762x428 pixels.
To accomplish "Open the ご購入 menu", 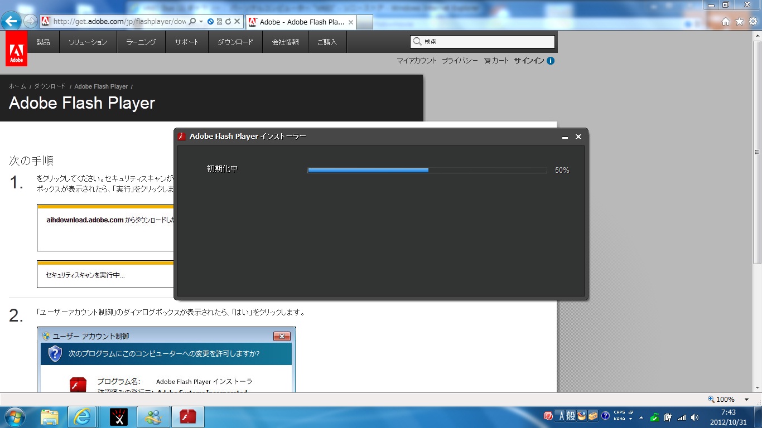I will pos(327,42).
